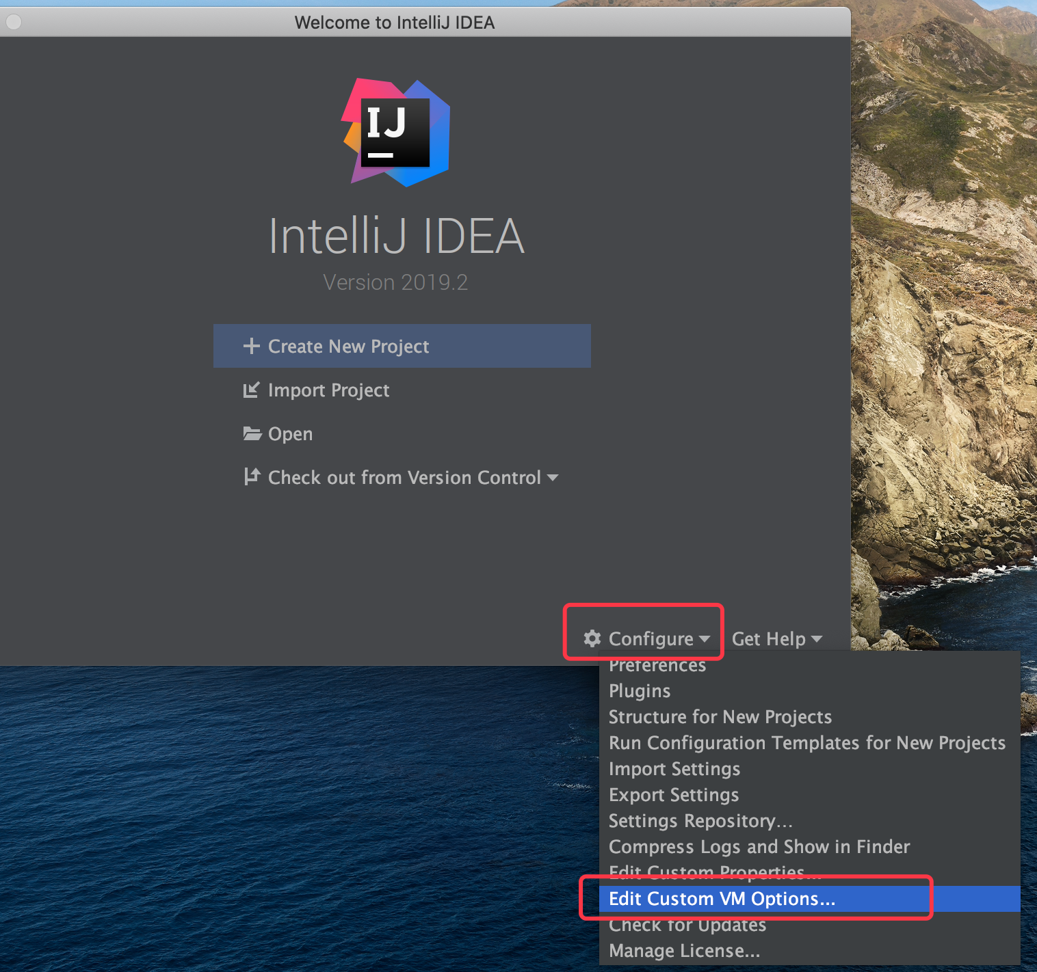Click the Welcome to IntelliJ IDEA title
This screenshot has width=1037, height=972.
pyautogui.click(x=395, y=23)
